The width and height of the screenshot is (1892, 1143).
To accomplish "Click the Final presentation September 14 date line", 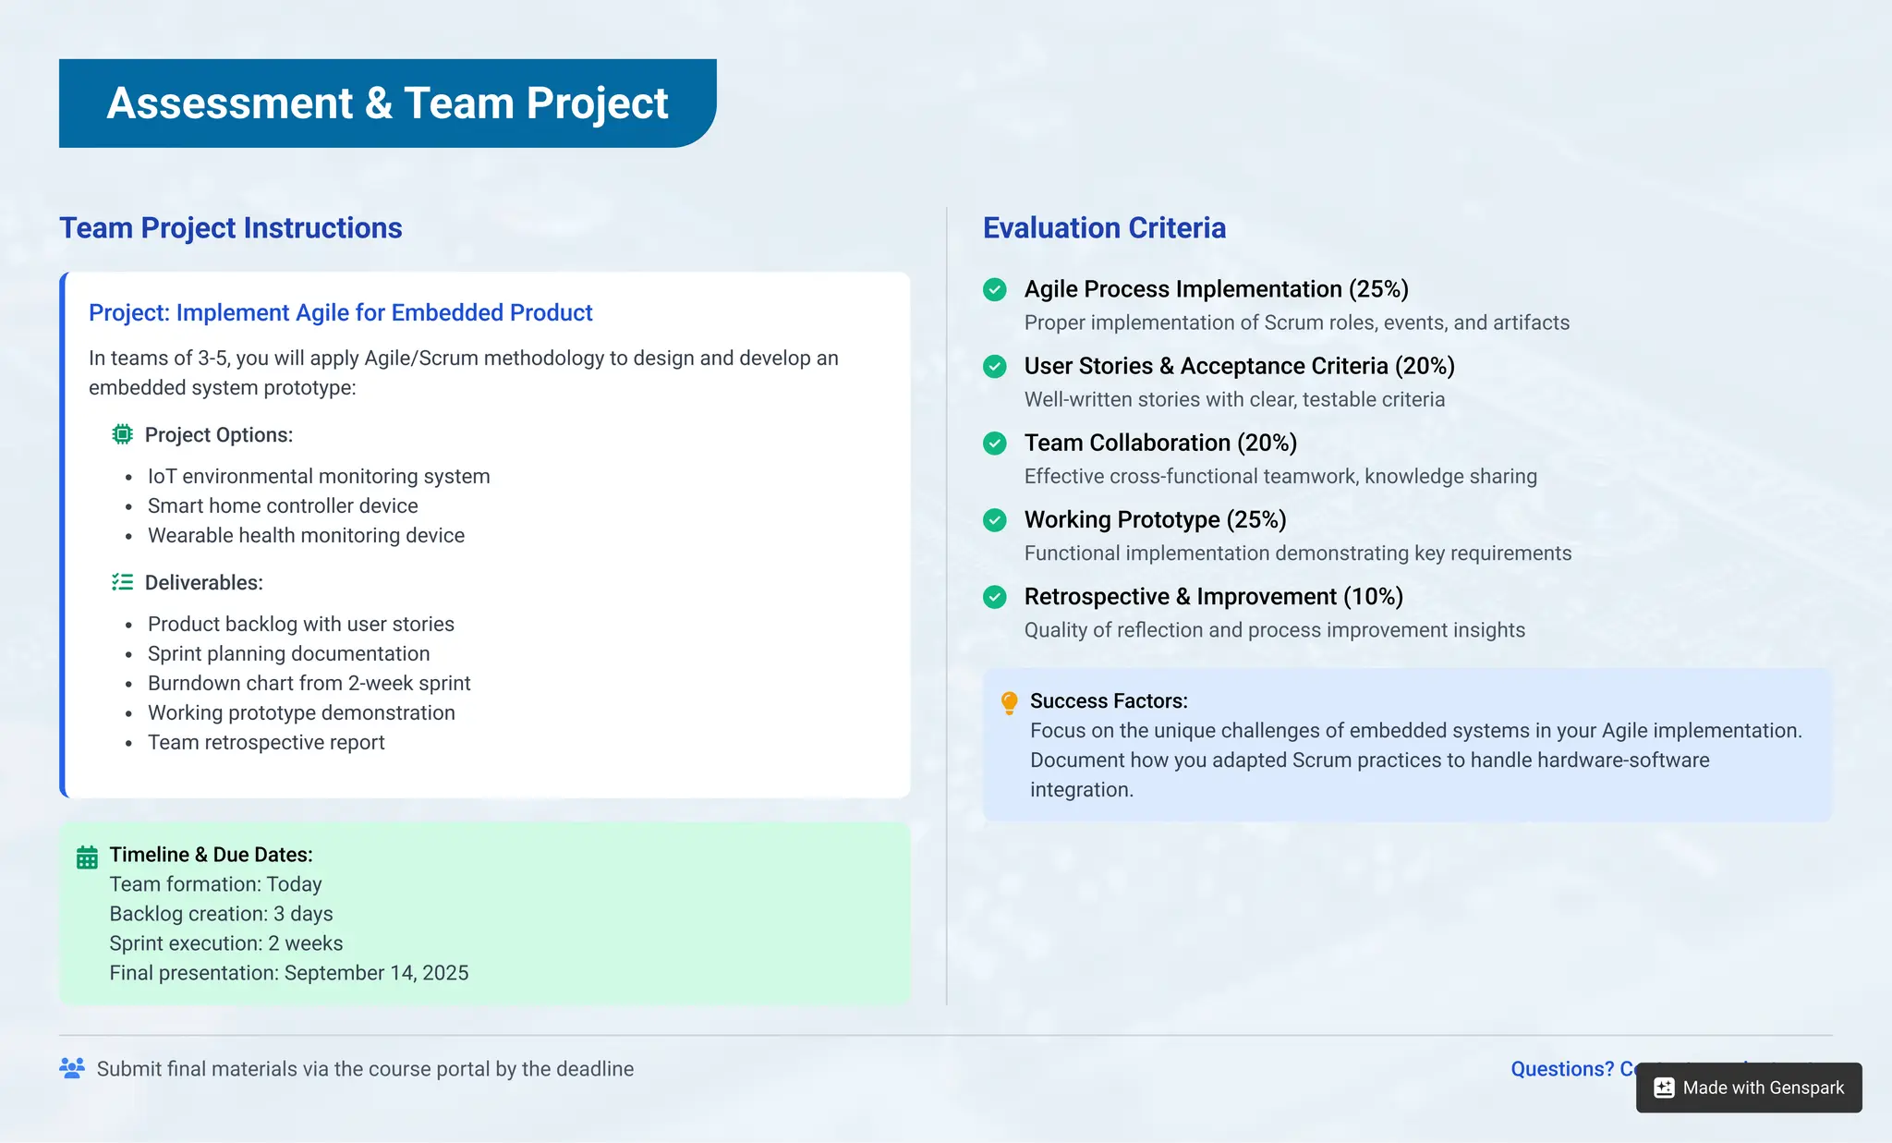I will point(288,973).
